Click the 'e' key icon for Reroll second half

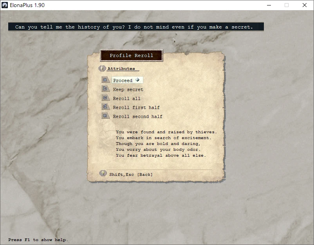[x=105, y=116]
